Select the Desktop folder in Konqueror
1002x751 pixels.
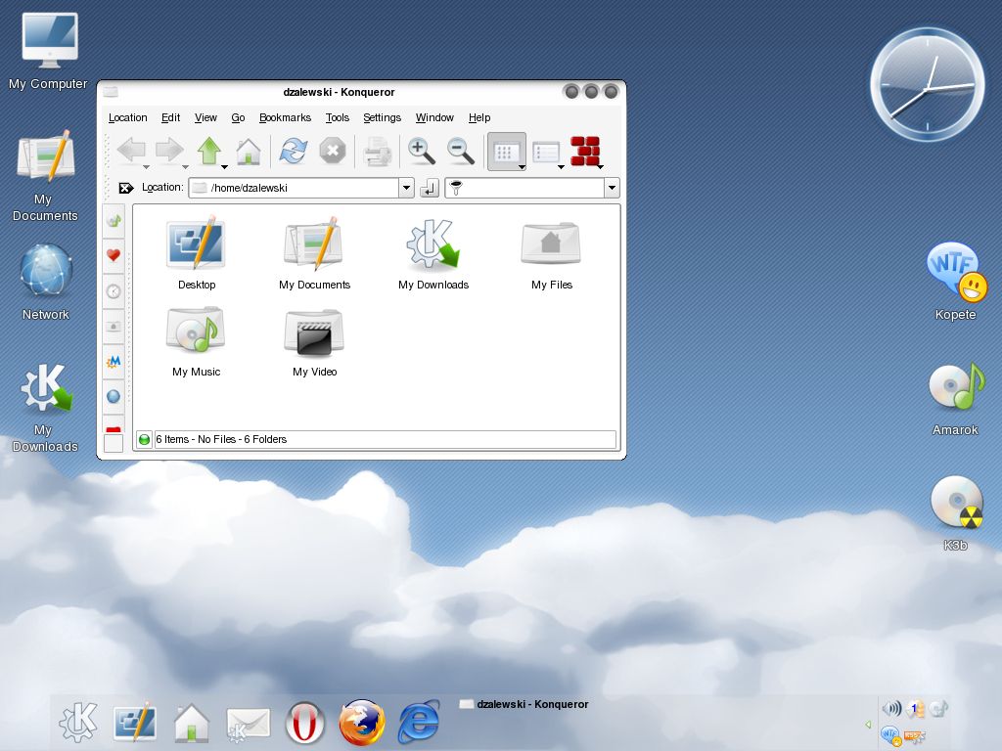click(x=196, y=253)
